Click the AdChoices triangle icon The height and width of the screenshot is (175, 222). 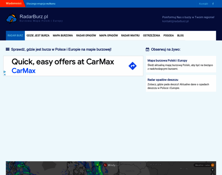(x=5, y=72)
